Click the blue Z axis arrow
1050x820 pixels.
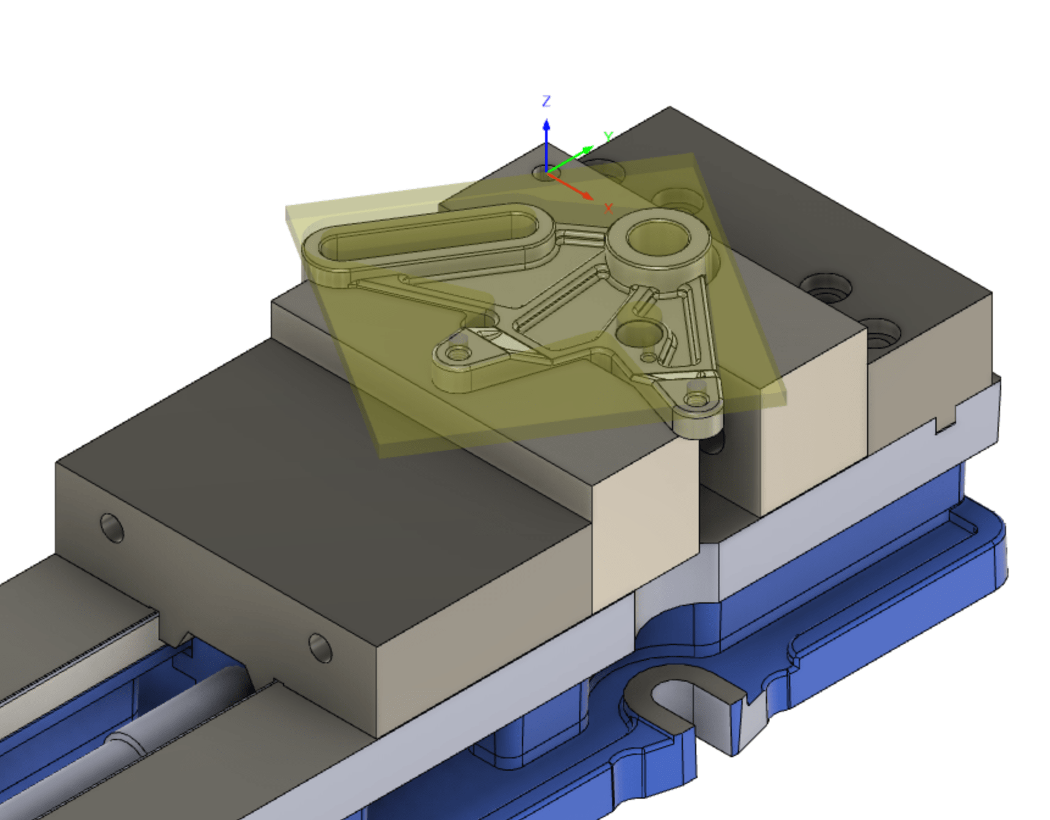[x=546, y=144]
